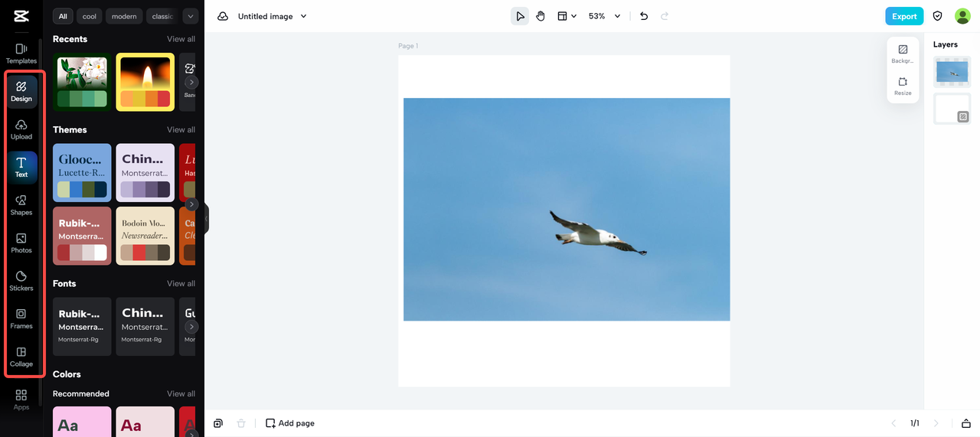The image size is (980, 437).
Task: Open the Stickers panel
Action: (x=21, y=281)
